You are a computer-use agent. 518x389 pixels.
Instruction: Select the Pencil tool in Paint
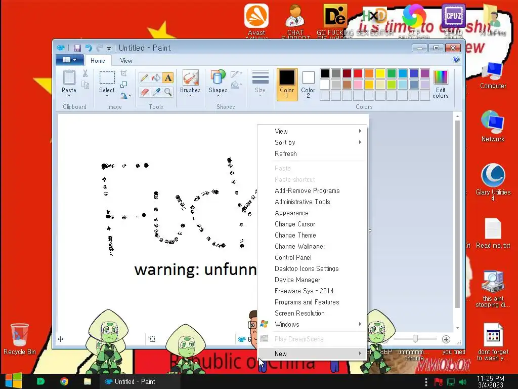click(x=144, y=77)
